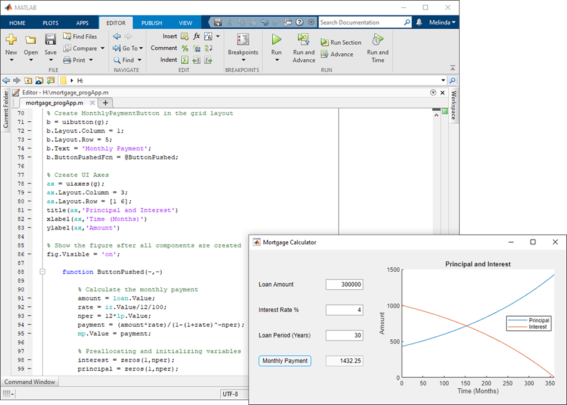Click the Comment percent icon
Viewport: 567px width, 405px height.
185,48
